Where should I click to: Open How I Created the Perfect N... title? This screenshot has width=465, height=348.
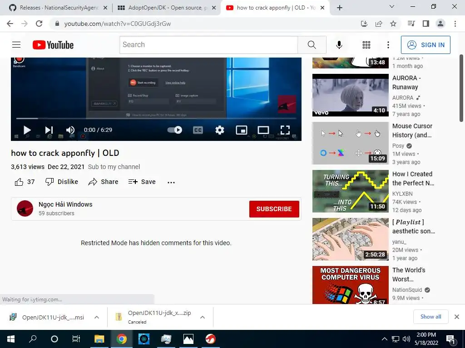pos(413,179)
